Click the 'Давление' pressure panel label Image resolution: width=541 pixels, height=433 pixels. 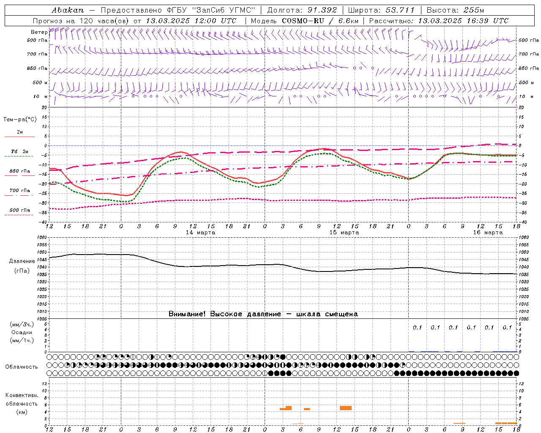[22, 261]
